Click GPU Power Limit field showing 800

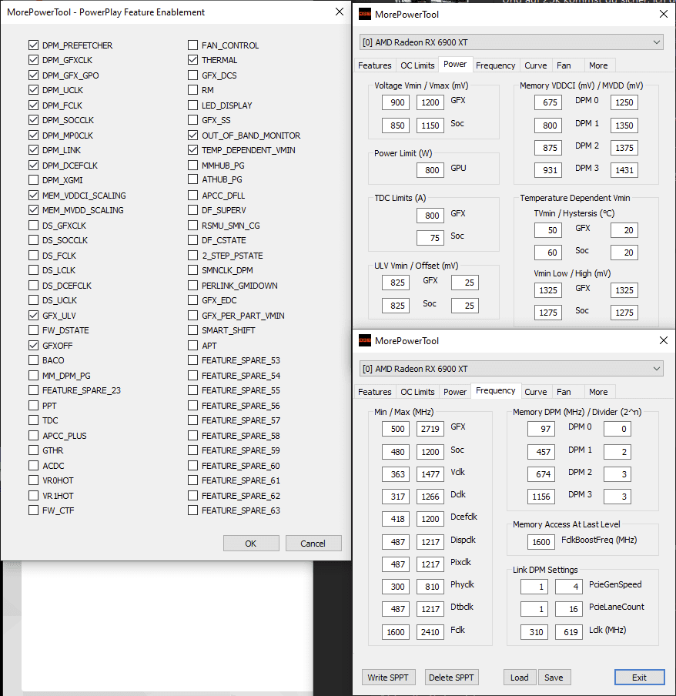430,170
